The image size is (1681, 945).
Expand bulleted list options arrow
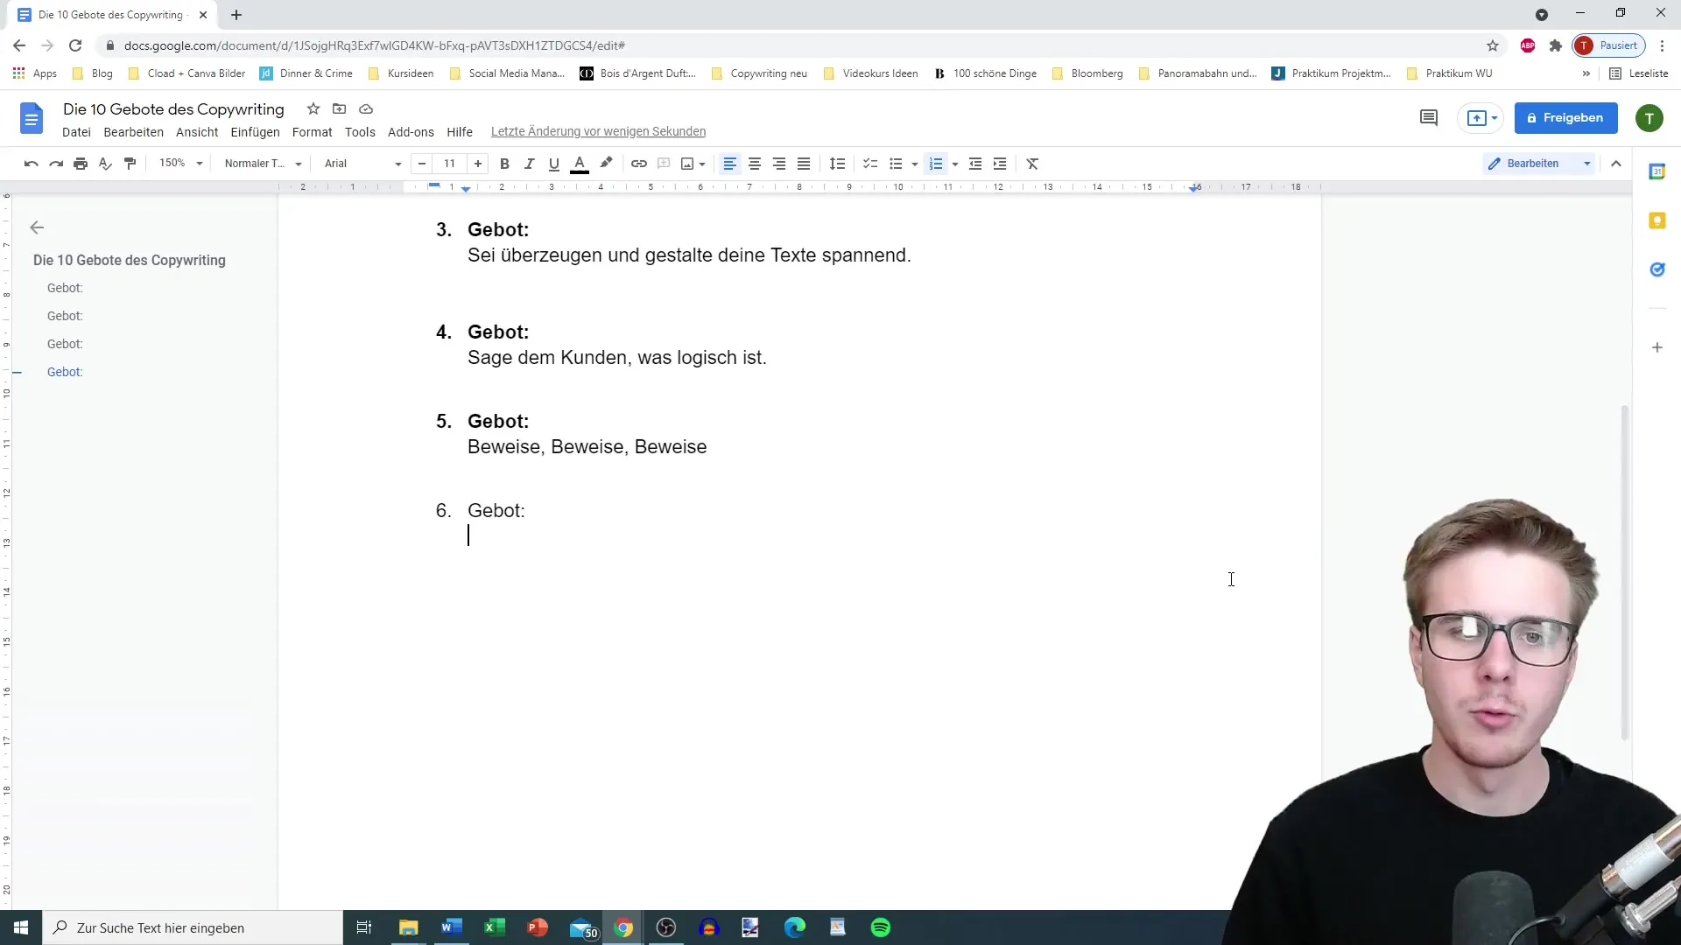point(914,164)
